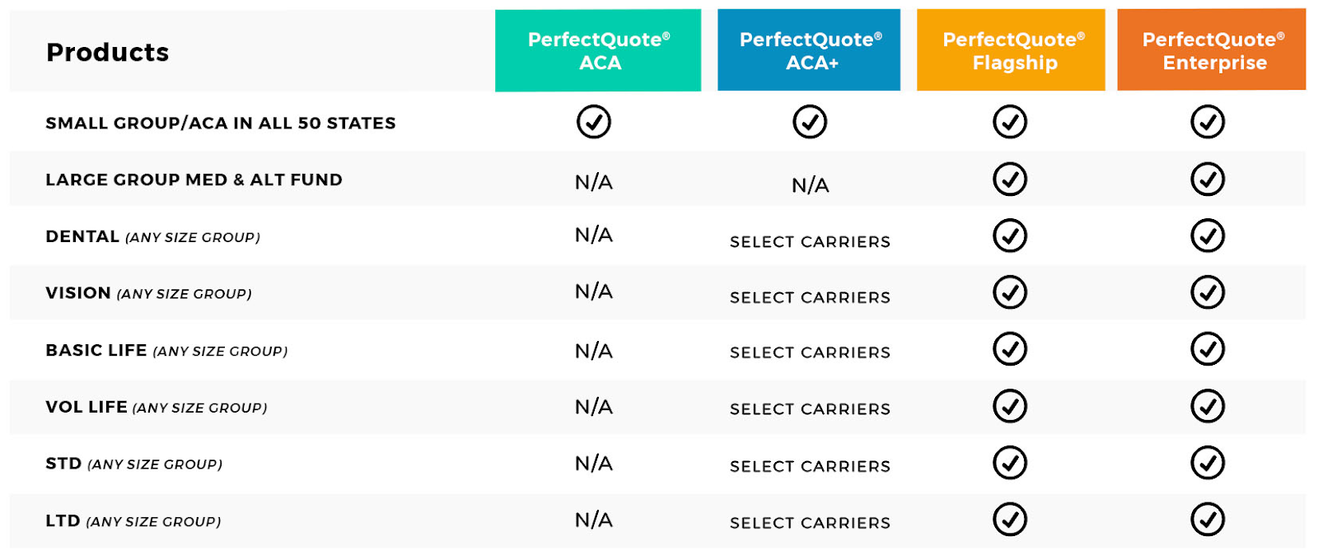Screen dimensions: 1318x560
Task: Click Select Carriers in the Dental row
Action: 810,242
